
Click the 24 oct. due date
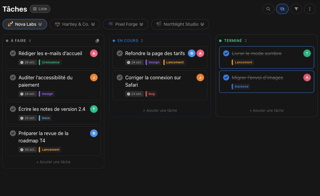point(134,62)
